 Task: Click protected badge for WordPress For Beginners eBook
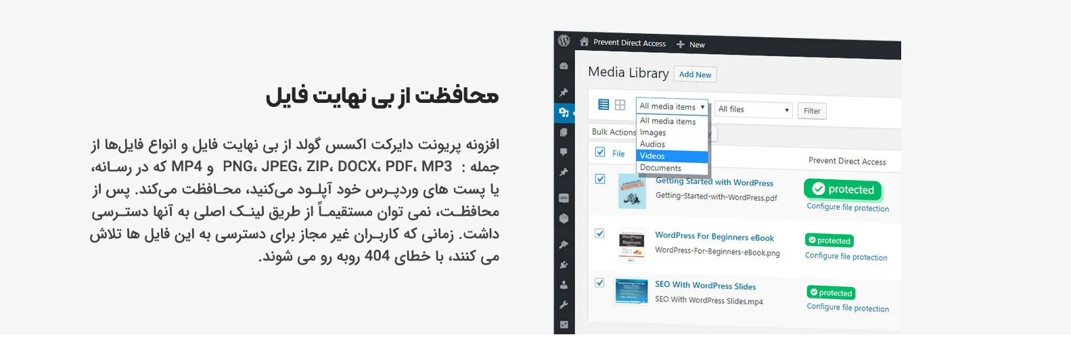829,240
